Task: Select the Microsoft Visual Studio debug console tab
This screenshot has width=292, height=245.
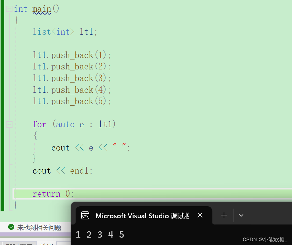Action: pos(144,216)
